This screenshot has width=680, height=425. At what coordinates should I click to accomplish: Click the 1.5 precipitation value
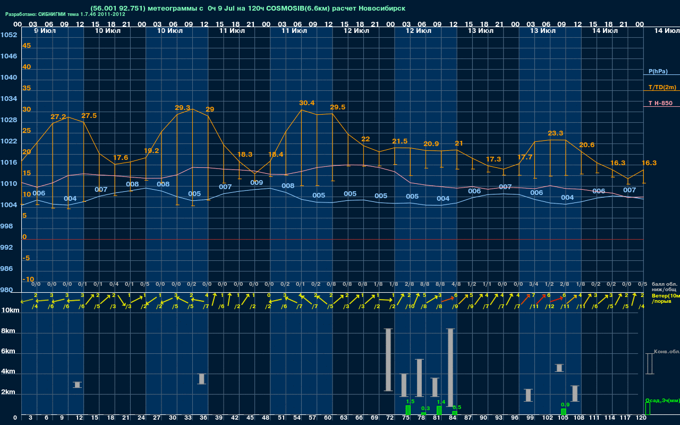pos(410,402)
